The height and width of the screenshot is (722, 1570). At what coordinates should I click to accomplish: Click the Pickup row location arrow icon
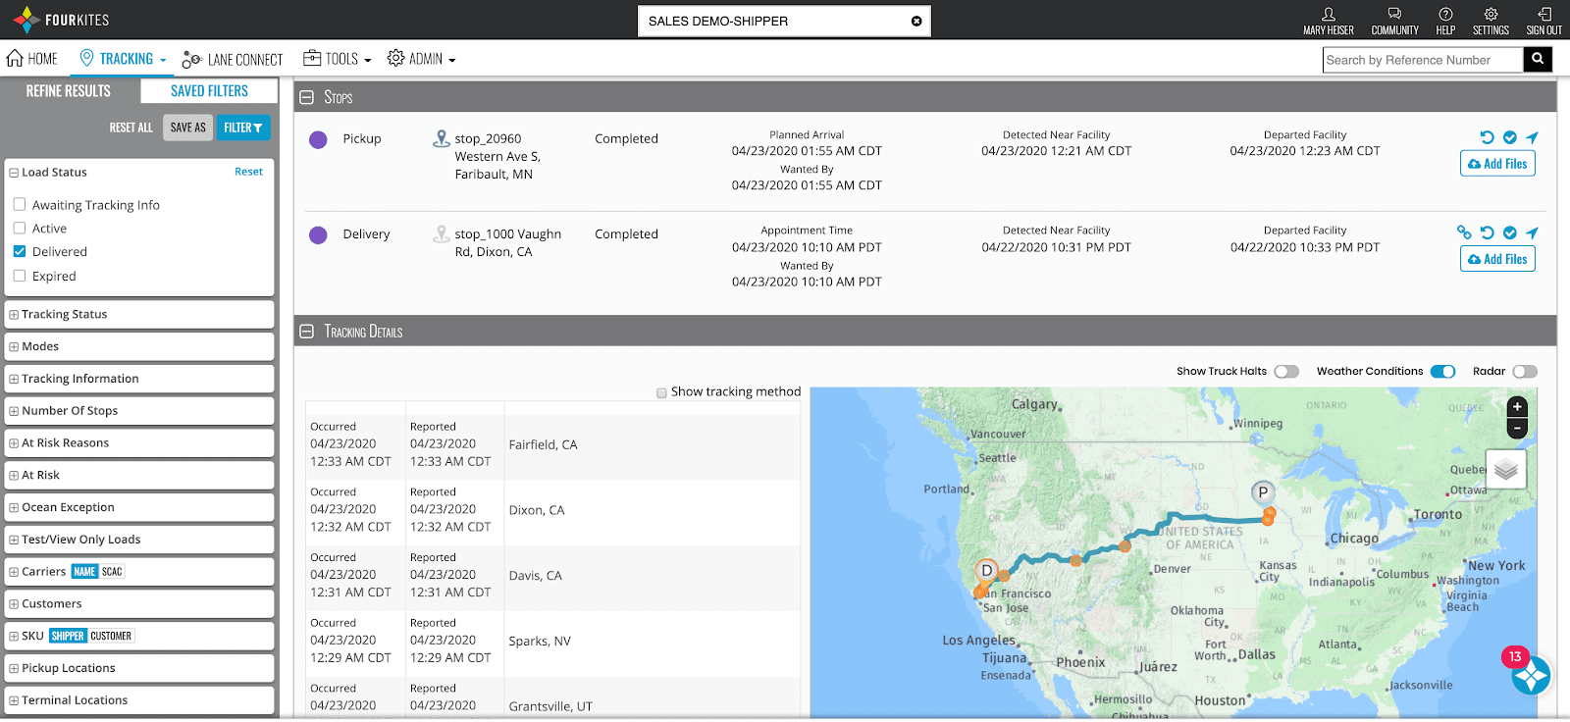tap(1532, 137)
